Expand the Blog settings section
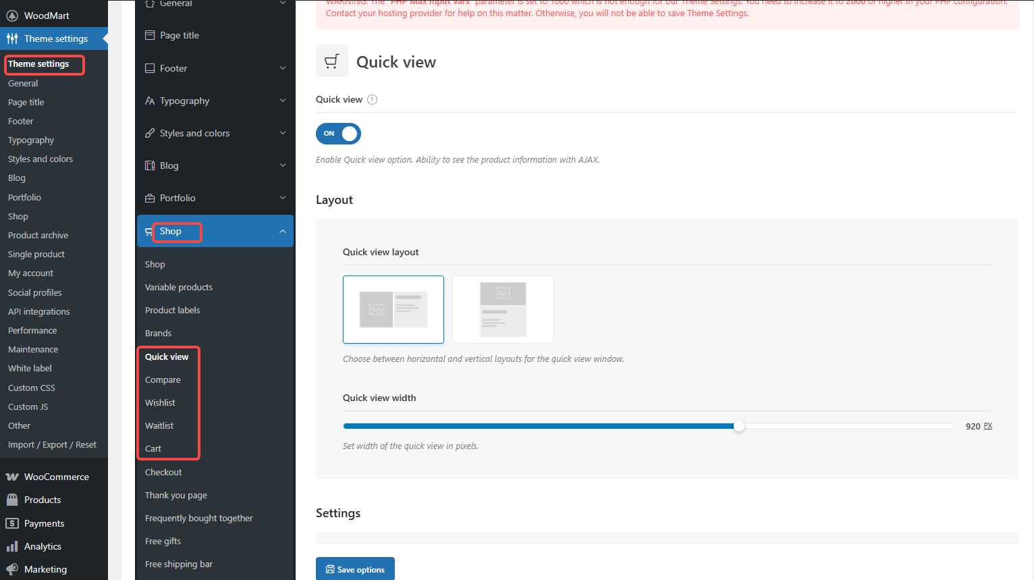 click(283, 165)
